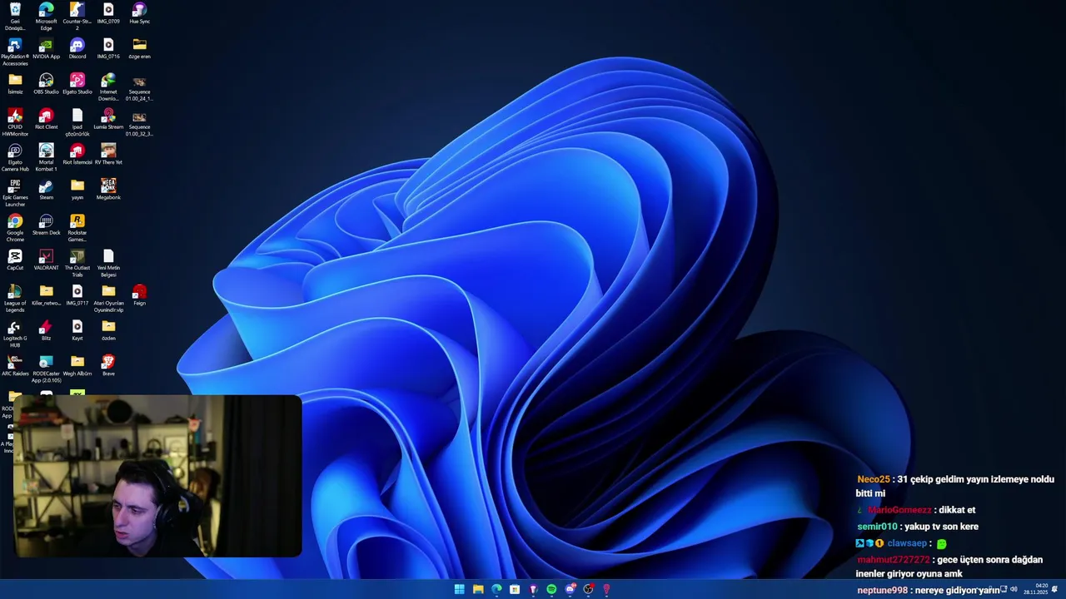This screenshot has height=599, width=1066.
Task: Select the Feign desktop shortcut
Action: 139,295
